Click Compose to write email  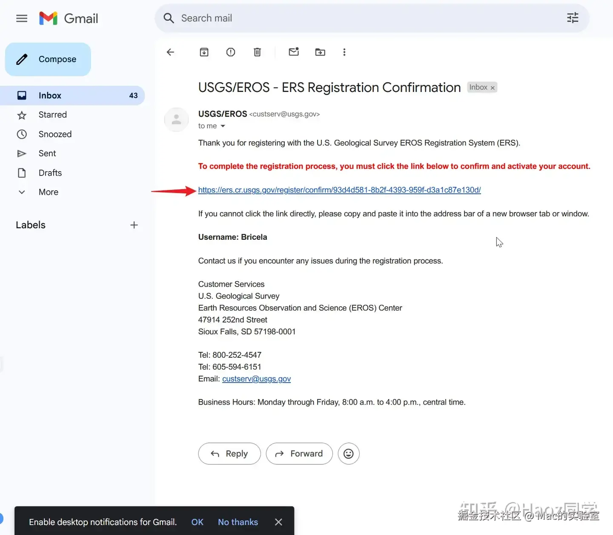point(48,59)
